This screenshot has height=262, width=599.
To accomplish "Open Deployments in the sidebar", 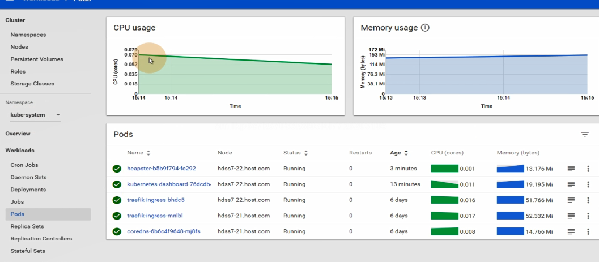I will click(28, 190).
